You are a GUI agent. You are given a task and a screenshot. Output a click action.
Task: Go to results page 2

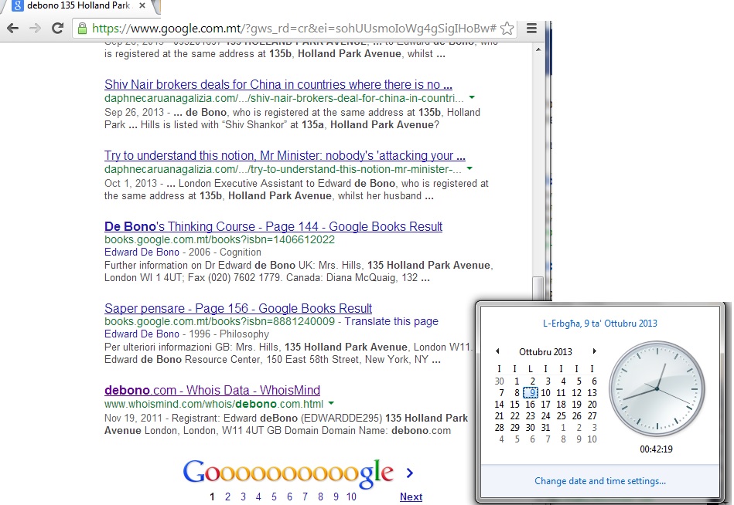pyautogui.click(x=227, y=497)
